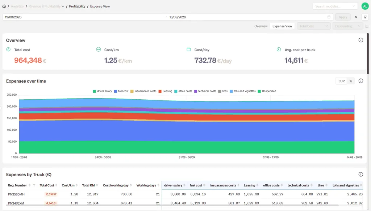Show info for the Overview panel
371x211 pixels.
[360, 40]
